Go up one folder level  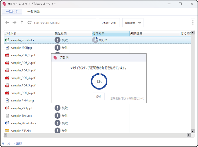click(22, 22)
